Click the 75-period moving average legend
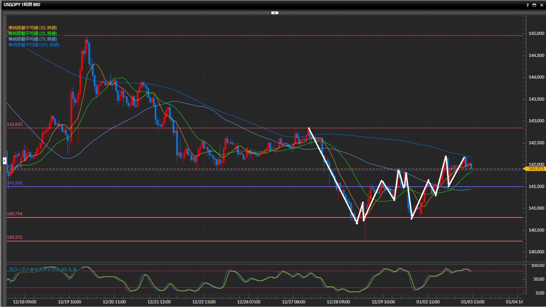This screenshot has height=307, width=546. tap(33, 39)
